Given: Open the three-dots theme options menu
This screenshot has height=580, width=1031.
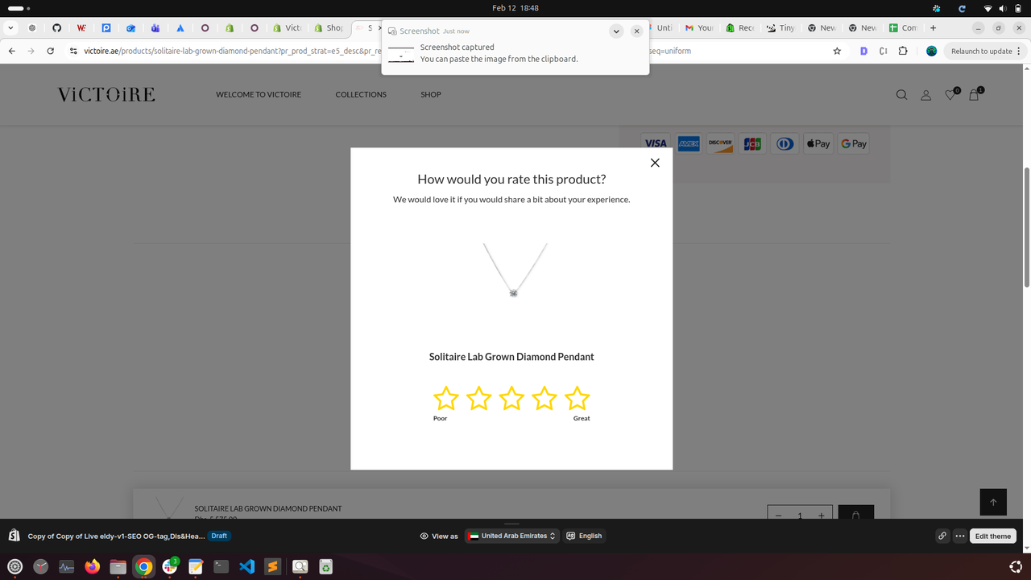Looking at the screenshot, I should coord(959,536).
